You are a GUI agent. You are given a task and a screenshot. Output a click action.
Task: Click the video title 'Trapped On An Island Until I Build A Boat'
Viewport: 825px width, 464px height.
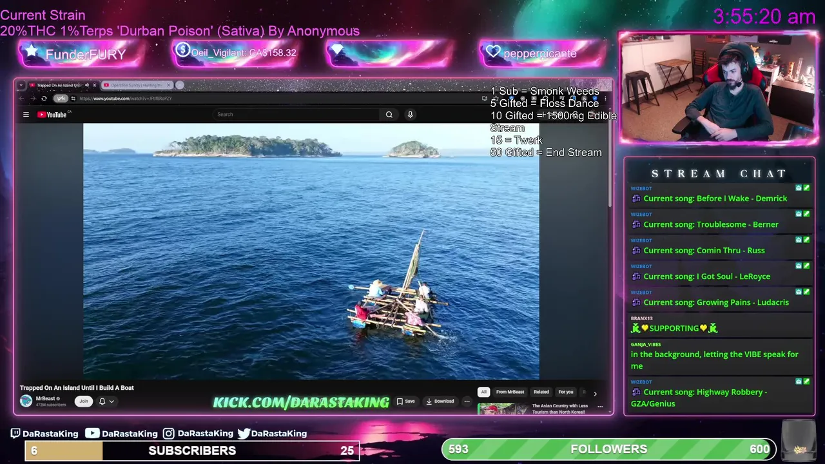(x=77, y=388)
